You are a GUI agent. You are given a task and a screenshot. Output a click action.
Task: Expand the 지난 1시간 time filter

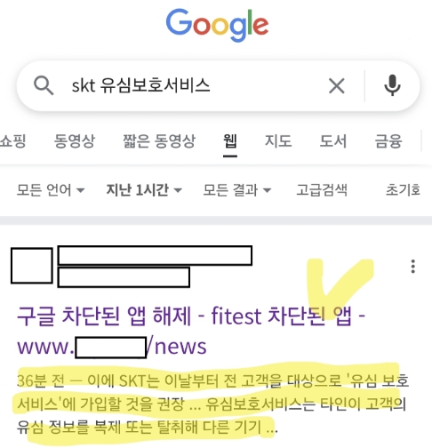pos(144,190)
